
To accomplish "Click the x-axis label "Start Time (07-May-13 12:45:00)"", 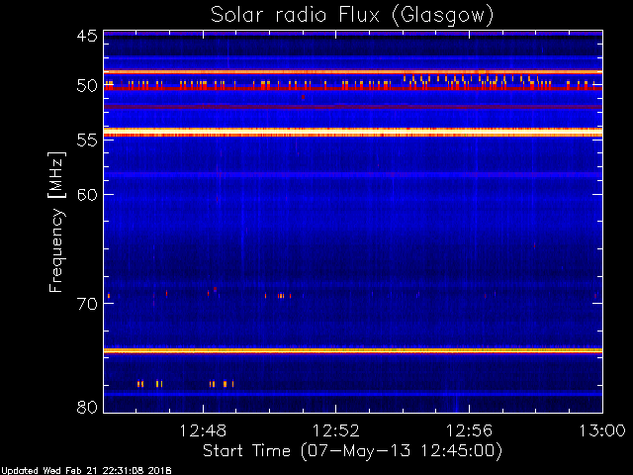I will coord(352,451).
